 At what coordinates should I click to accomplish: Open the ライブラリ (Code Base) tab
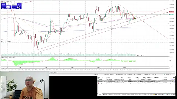(x=151, y=94)
